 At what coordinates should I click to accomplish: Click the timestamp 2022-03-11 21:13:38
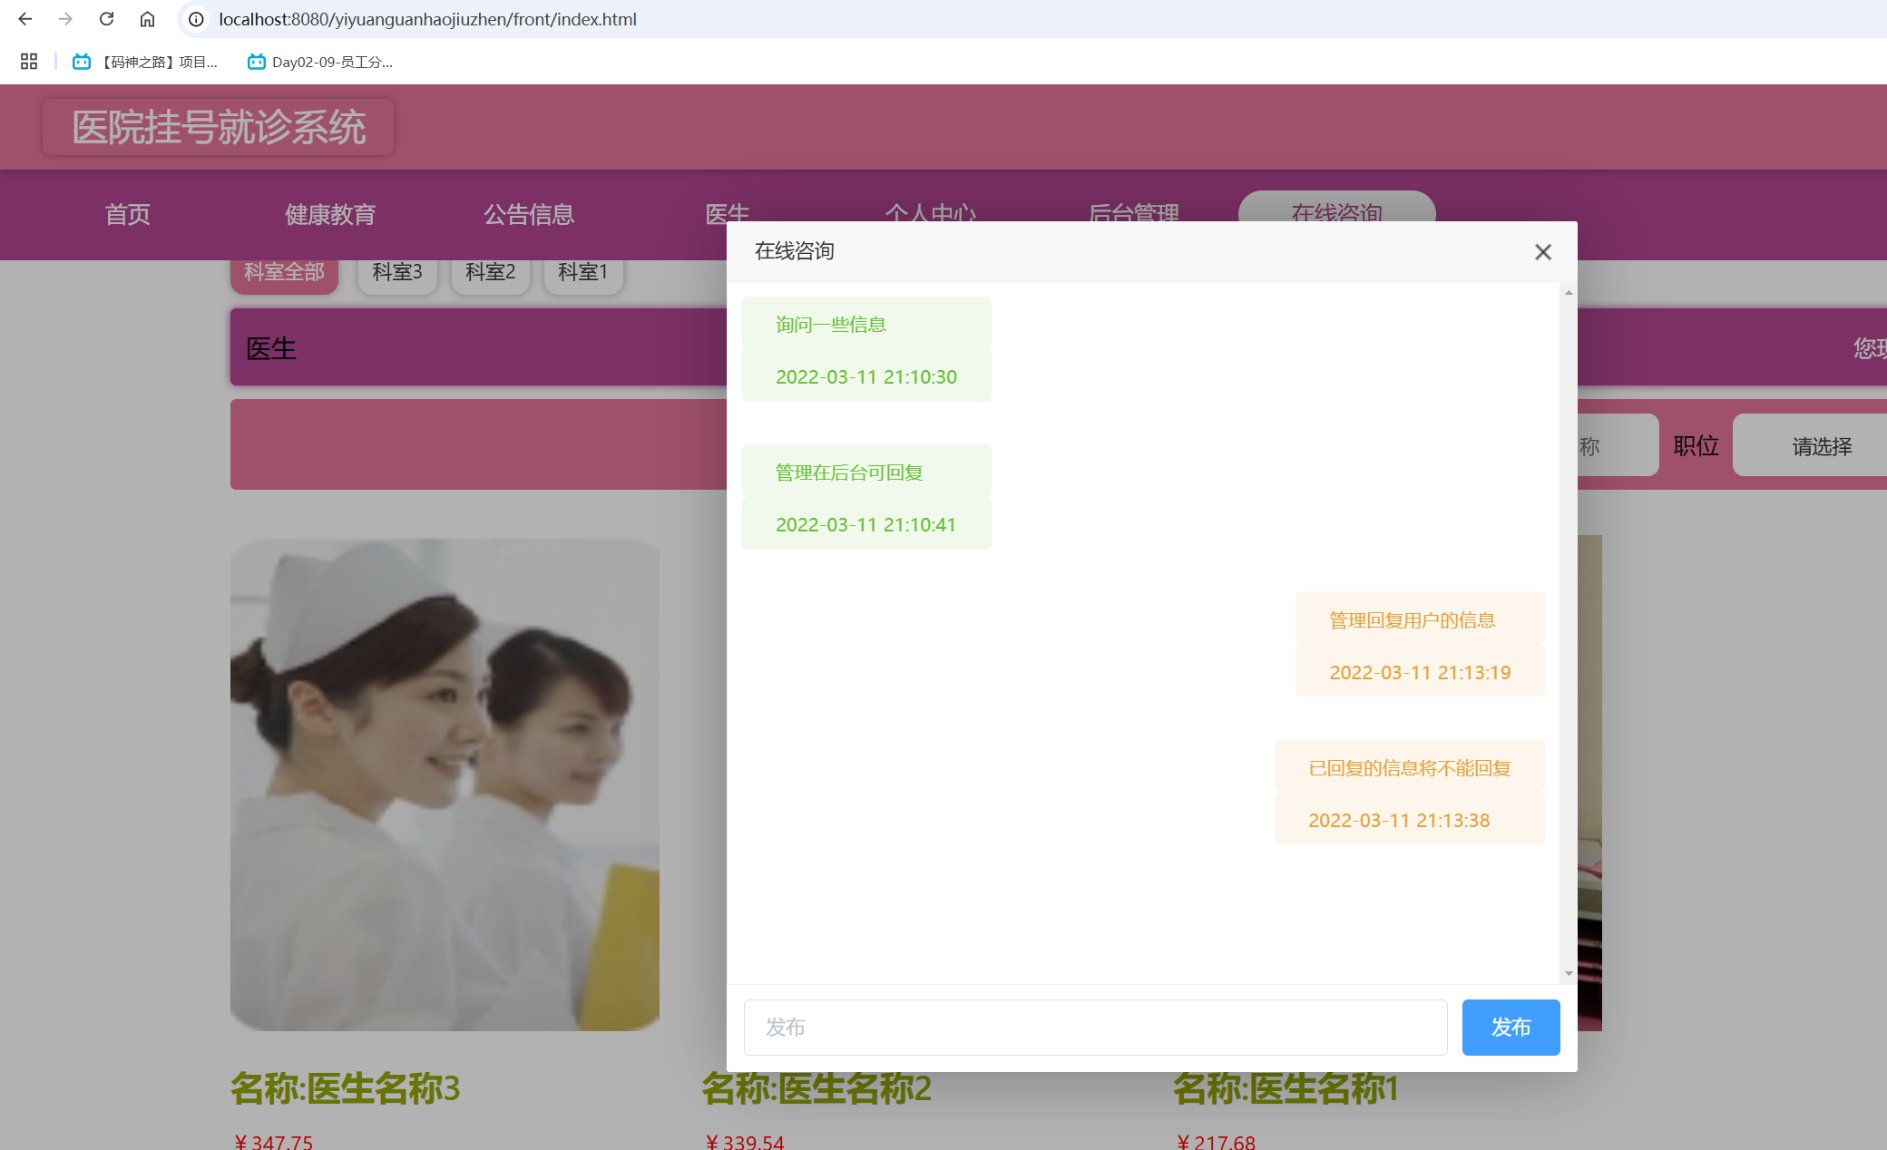1400,821
